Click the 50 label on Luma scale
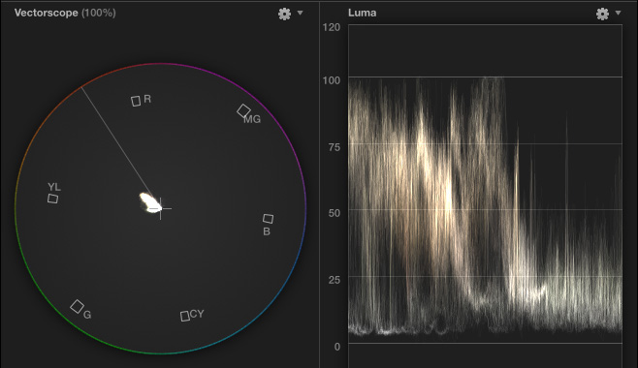Viewport: 638px width, 368px height. tap(335, 213)
